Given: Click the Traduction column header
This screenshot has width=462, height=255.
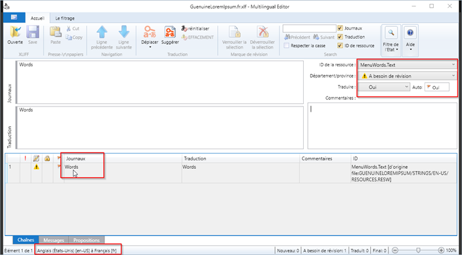Looking at the screenshot, I should tap(241, 158).
